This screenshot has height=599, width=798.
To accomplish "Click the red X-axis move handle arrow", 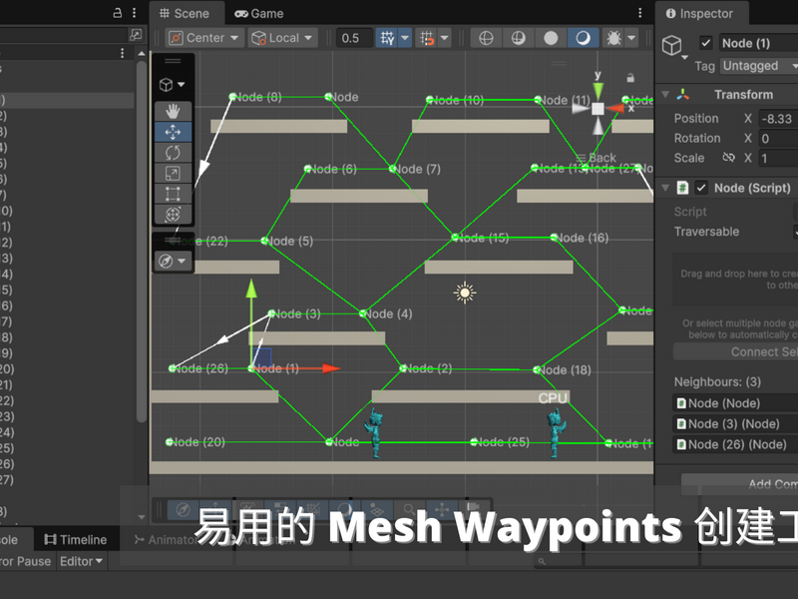I will (x=331, y=368).
